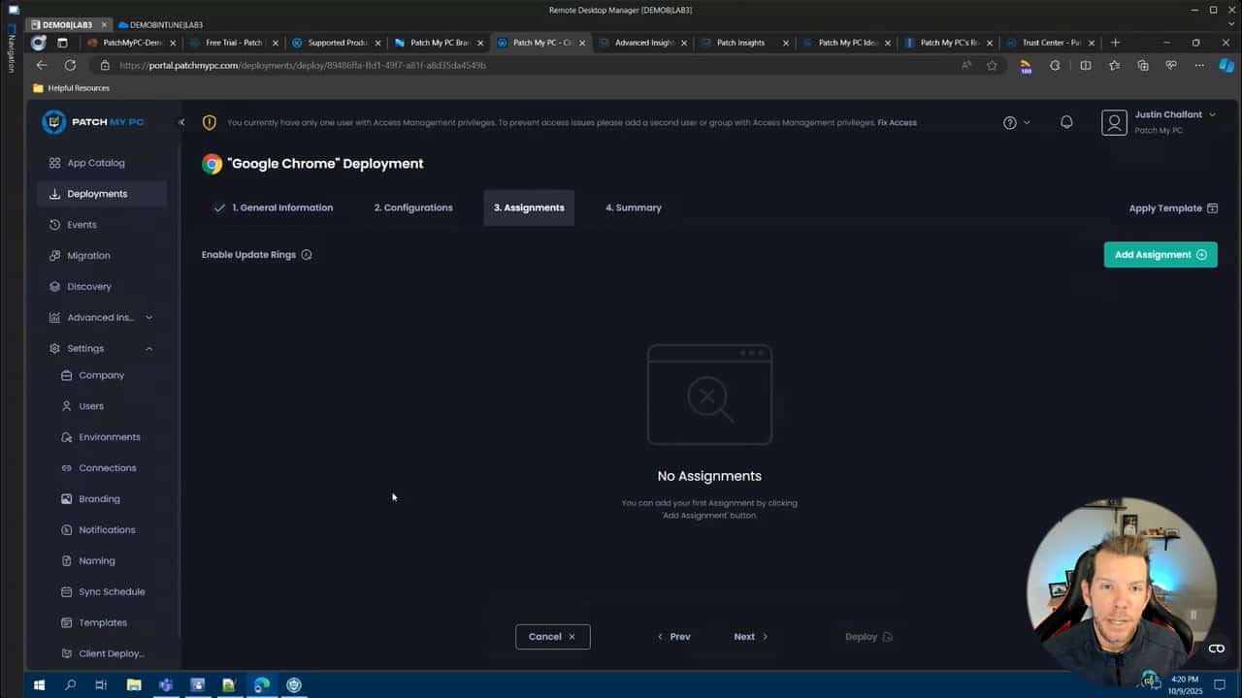Open the help question mark icon
This screenshot has width=1242, height=698.
pos(1010,122)
